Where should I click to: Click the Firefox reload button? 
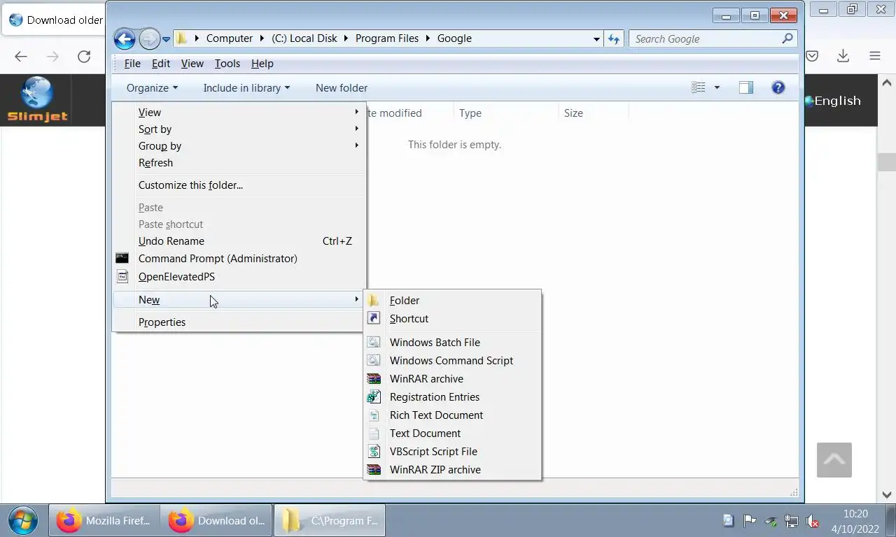tap(84, 57)
